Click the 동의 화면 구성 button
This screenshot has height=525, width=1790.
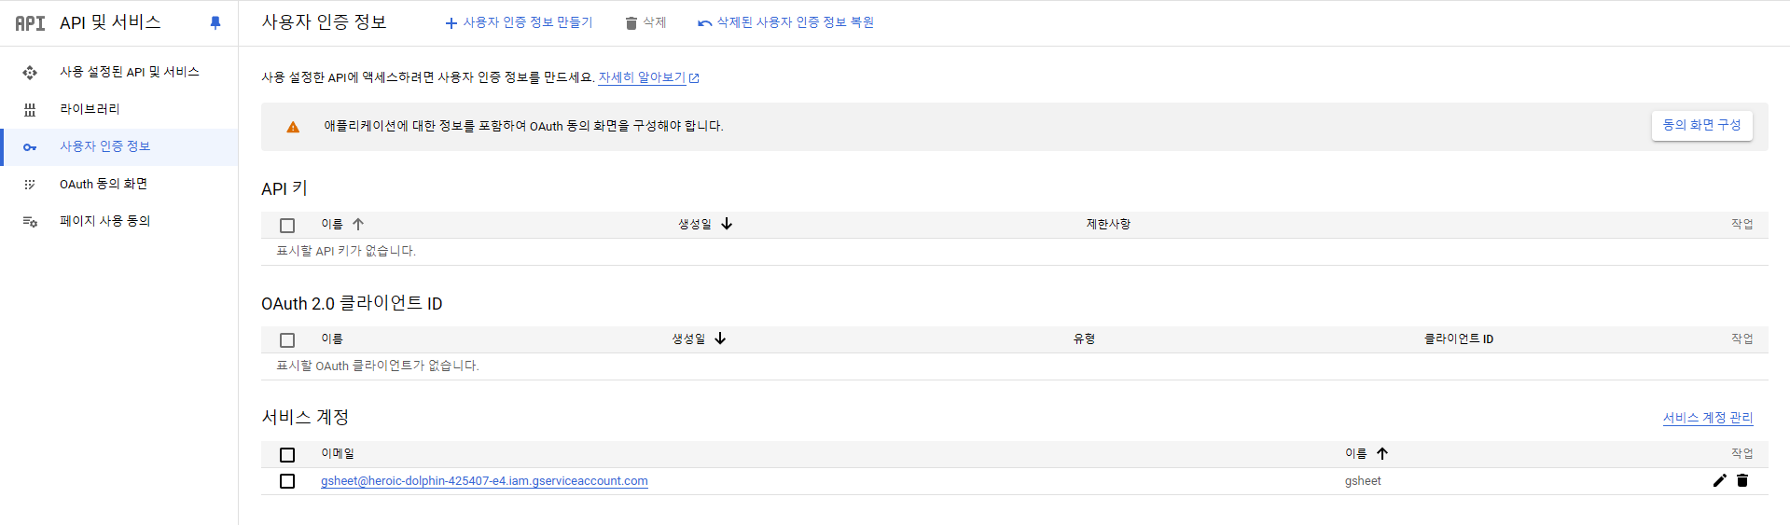[1701, 125]
